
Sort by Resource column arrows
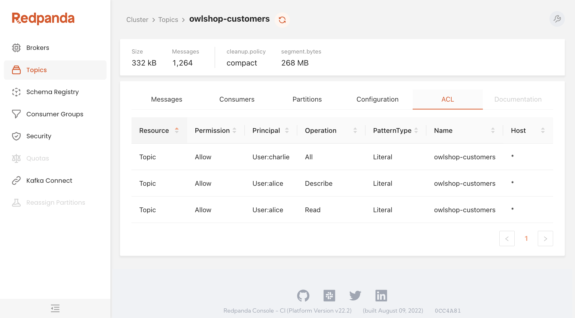[x=177, y=130]
